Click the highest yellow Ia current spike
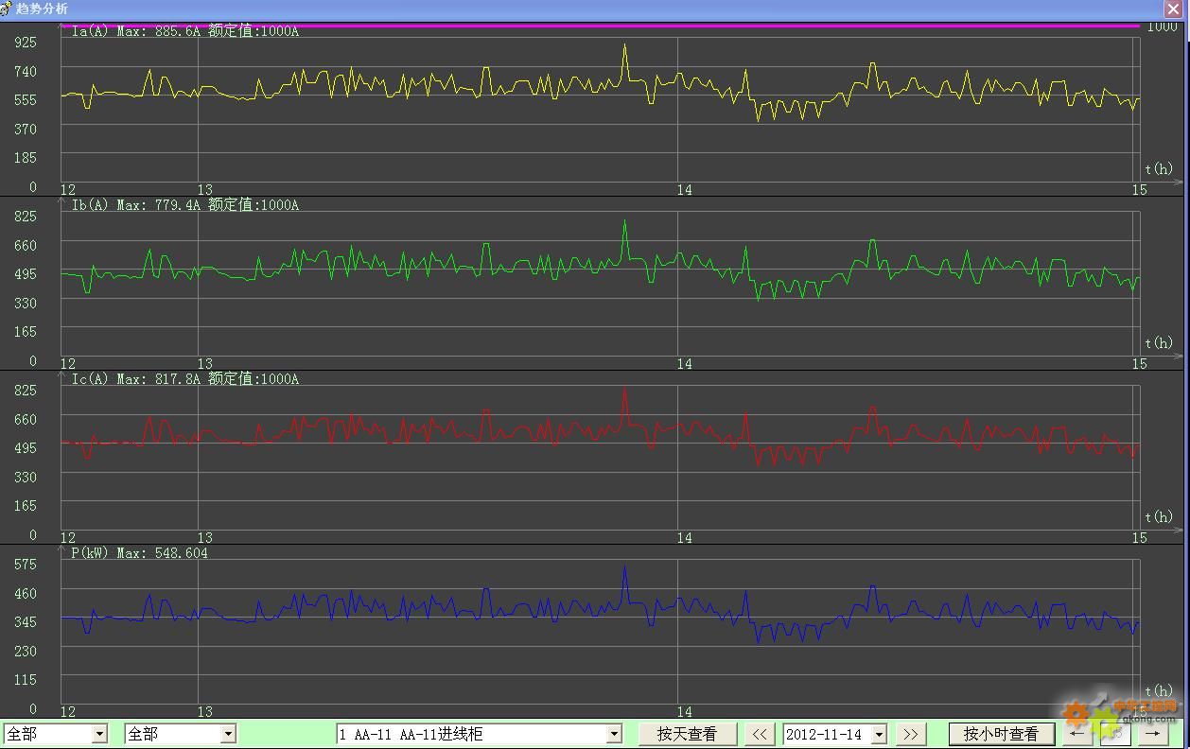 pos(624,45)
